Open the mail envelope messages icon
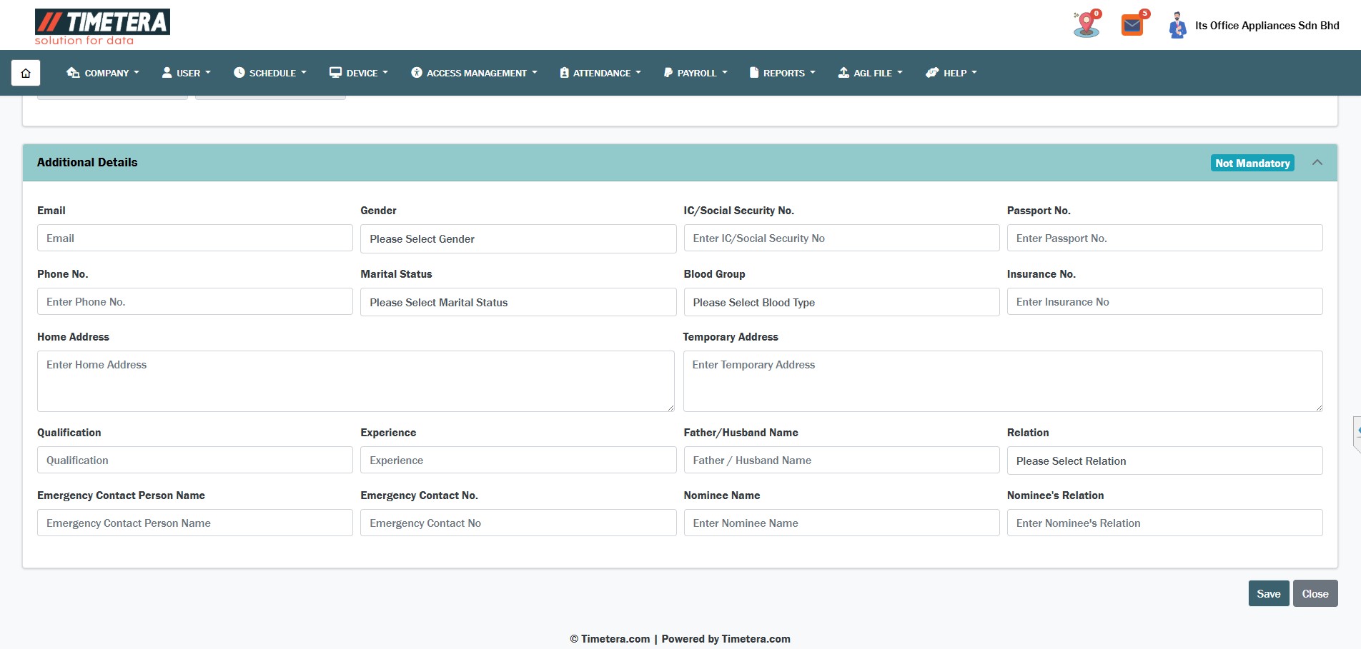Screen dimensions: 1361x649 [x=1132, y=26]
